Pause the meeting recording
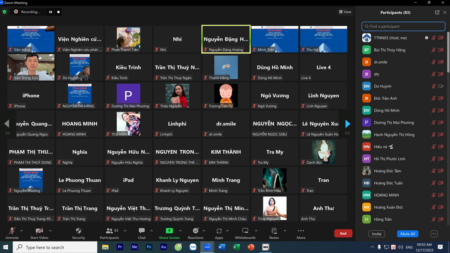 (51, 12)
